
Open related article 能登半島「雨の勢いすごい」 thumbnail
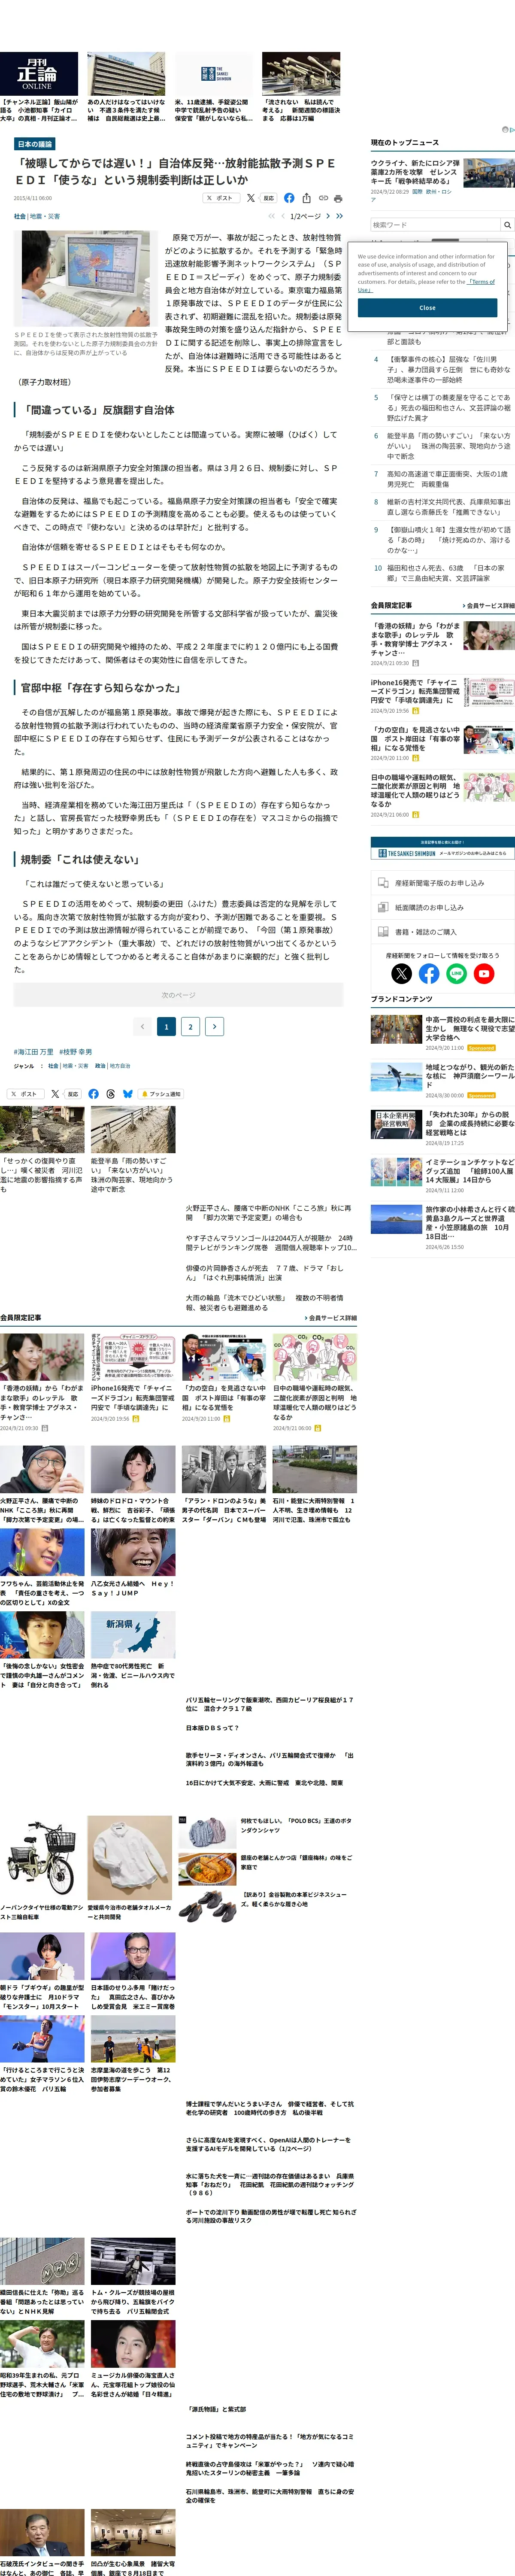pos(133,1129)
